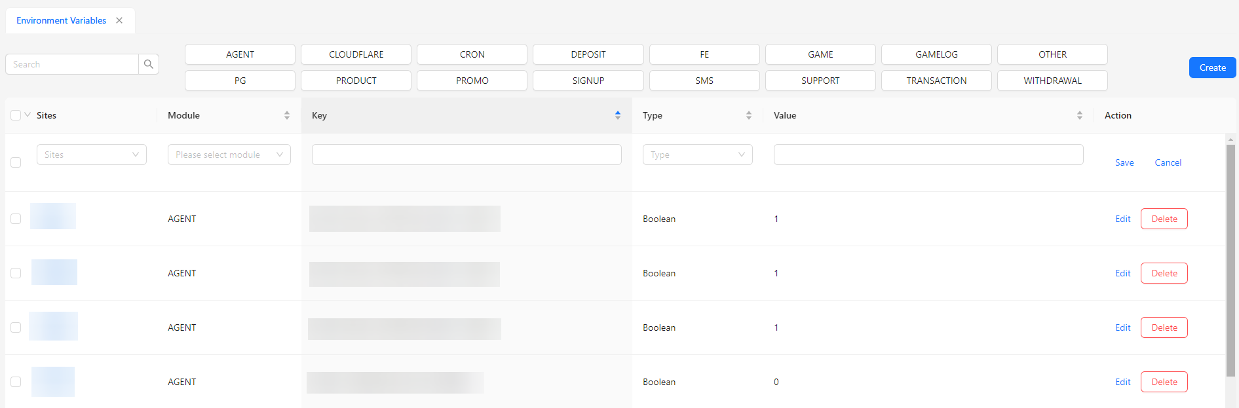Filter by the WITHDRAWAL module
Screen dimensions: 1239x408
pos(1052,81)
